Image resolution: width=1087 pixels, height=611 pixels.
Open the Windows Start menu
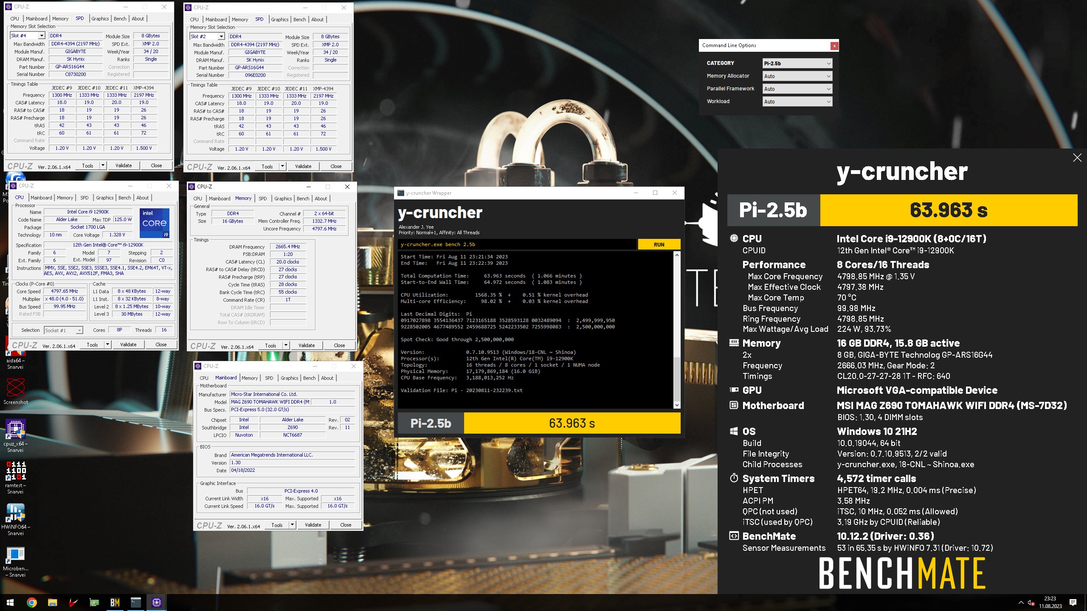[10, 602]
